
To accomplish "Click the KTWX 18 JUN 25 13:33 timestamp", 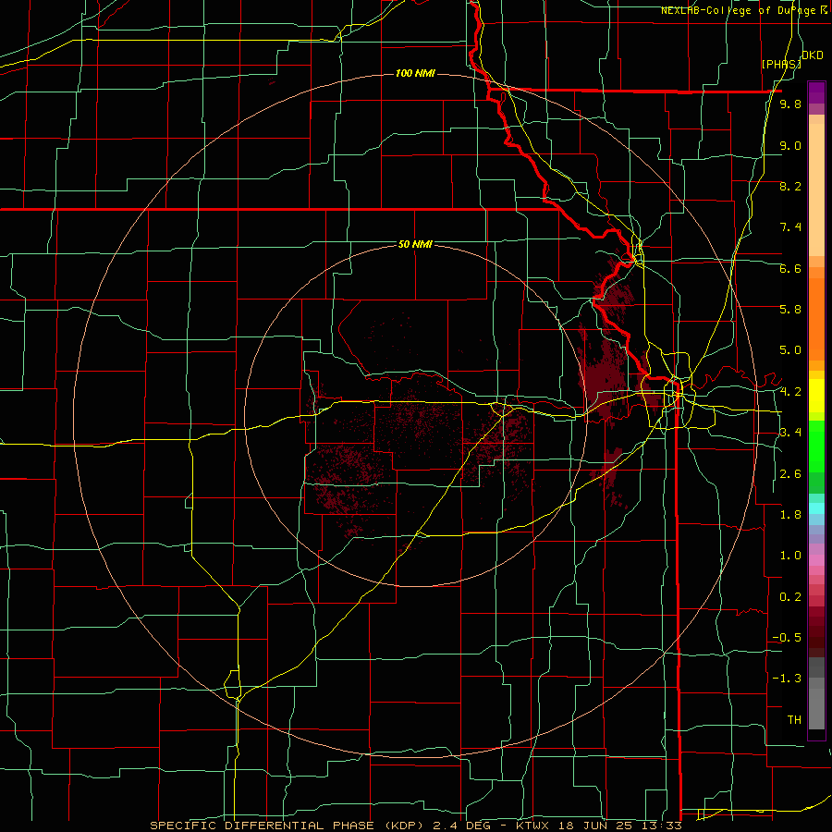I will click(x=605, y=826).
